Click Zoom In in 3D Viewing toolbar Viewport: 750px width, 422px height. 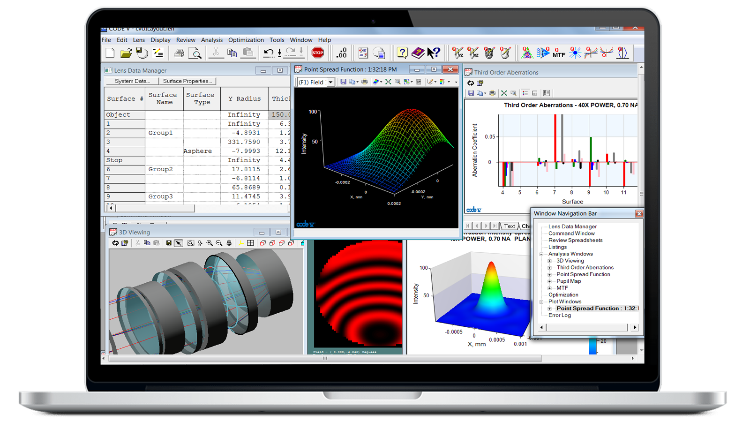click(x=210, y=243)
